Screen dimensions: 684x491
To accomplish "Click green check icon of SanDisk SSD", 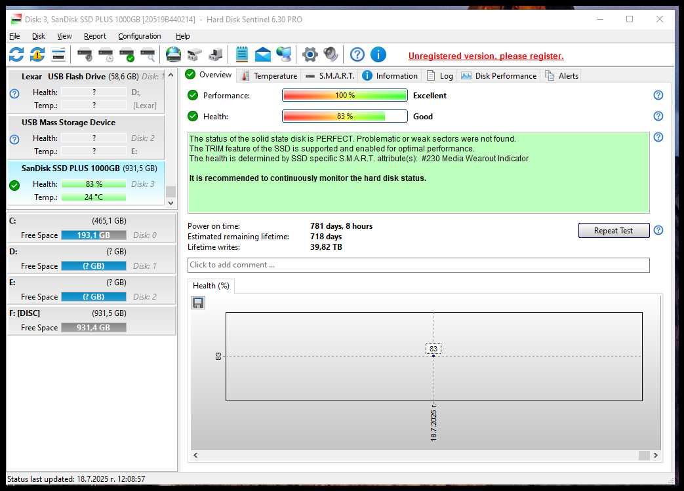I will [x=14, y=186].
